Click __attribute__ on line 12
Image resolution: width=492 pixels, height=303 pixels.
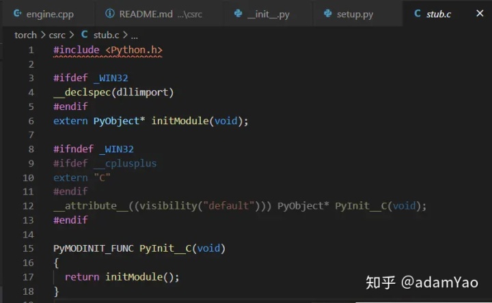[x=91, y=206]
